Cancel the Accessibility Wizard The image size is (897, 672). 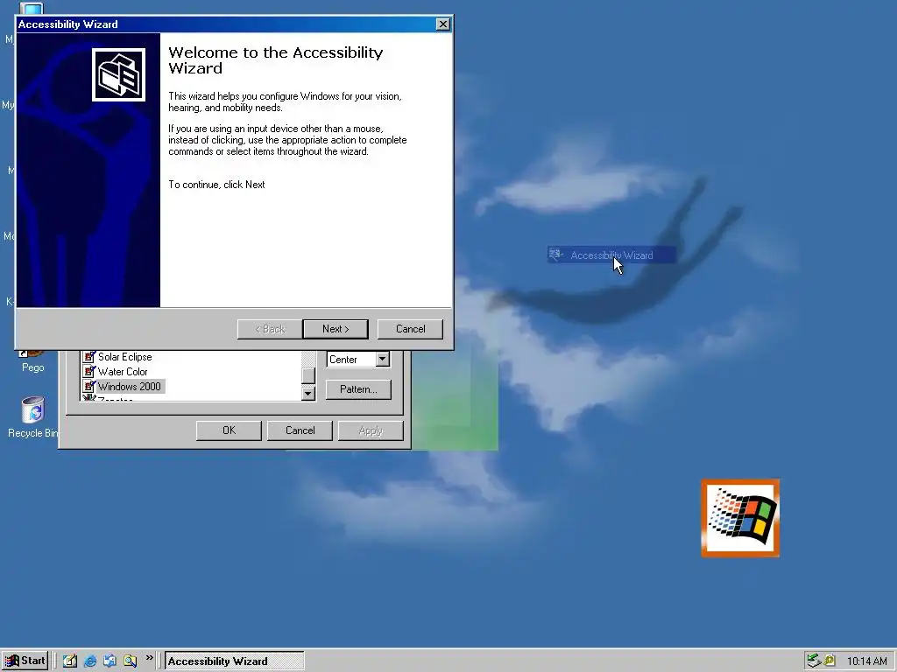tap(410, 329)
